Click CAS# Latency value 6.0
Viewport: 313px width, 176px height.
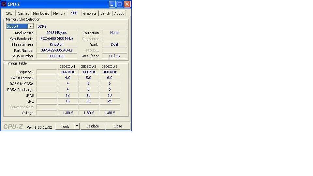(x=110, y=78)
